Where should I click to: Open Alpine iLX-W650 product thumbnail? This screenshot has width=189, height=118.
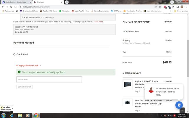pos(128,84)
